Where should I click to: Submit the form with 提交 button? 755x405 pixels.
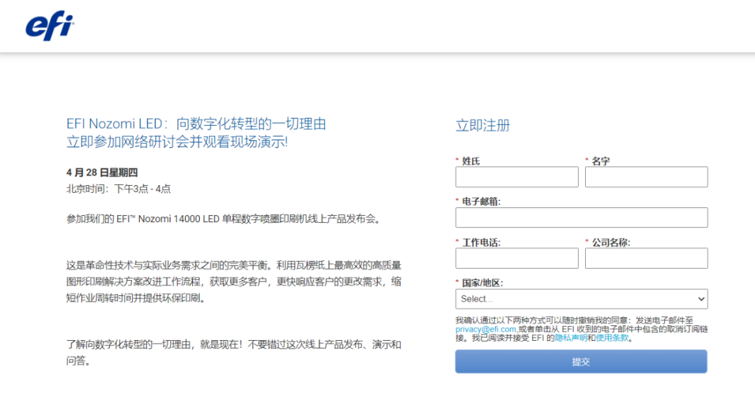tap(581, 361)
